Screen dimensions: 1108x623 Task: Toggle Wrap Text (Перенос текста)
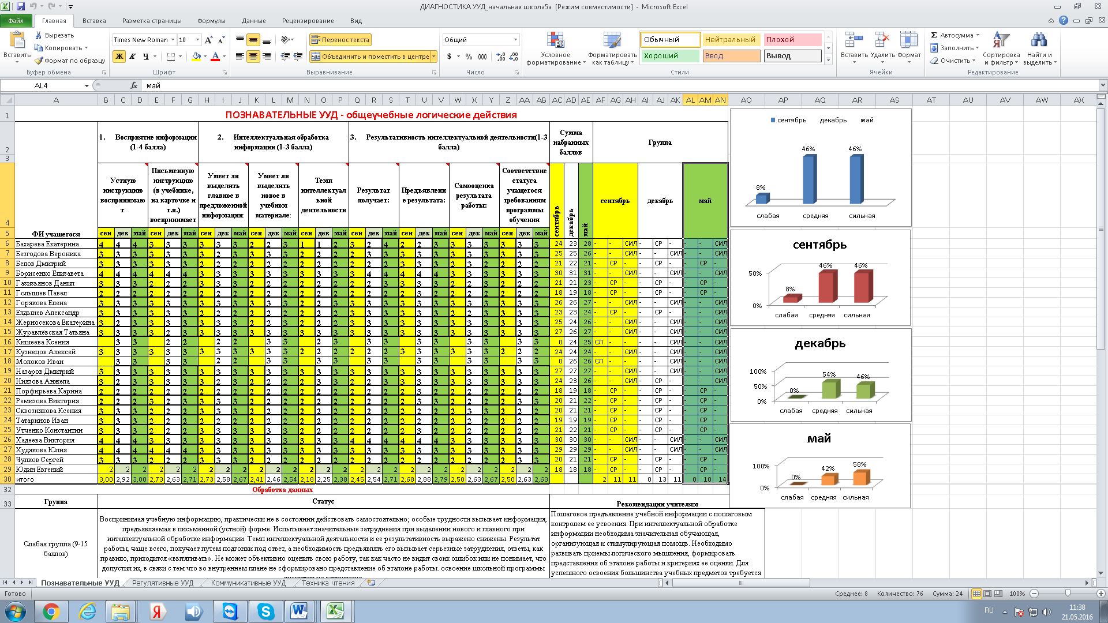click(340, 40)
